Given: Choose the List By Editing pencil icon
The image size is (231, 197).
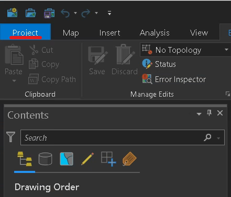Looking at the screenshot, I should 87,159.
